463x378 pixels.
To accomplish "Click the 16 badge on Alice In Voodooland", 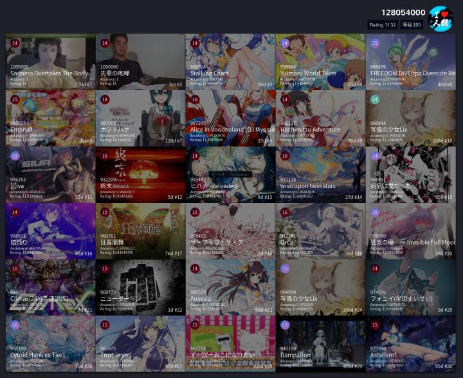I will (195, 99).
